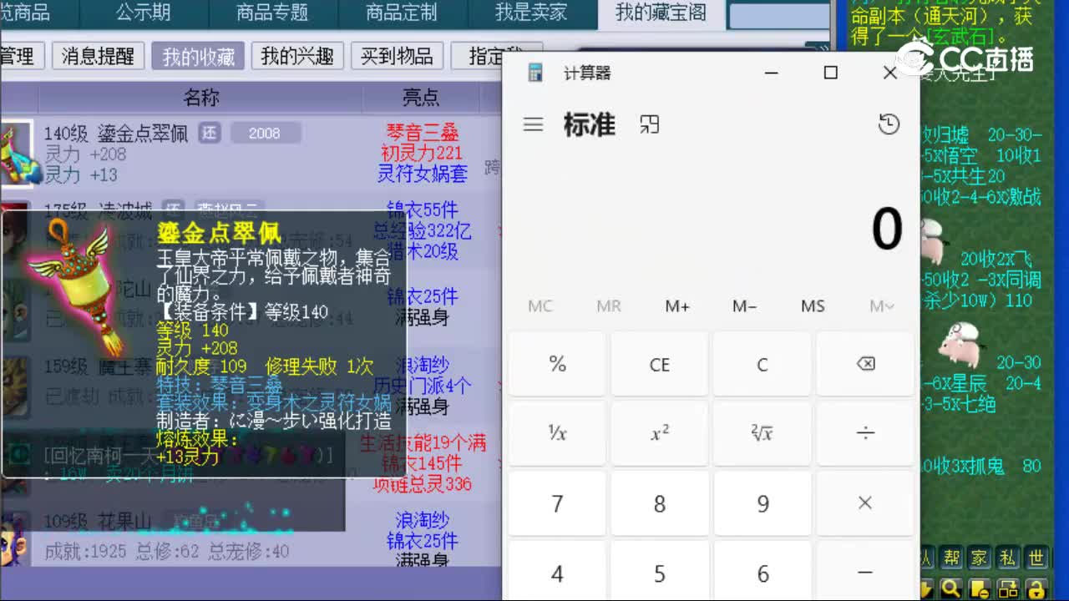Open the 消息提醒 sub-tab

click(98, 56)
